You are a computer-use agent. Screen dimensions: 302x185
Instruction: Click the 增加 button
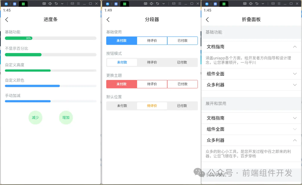[x=66, y=118]
